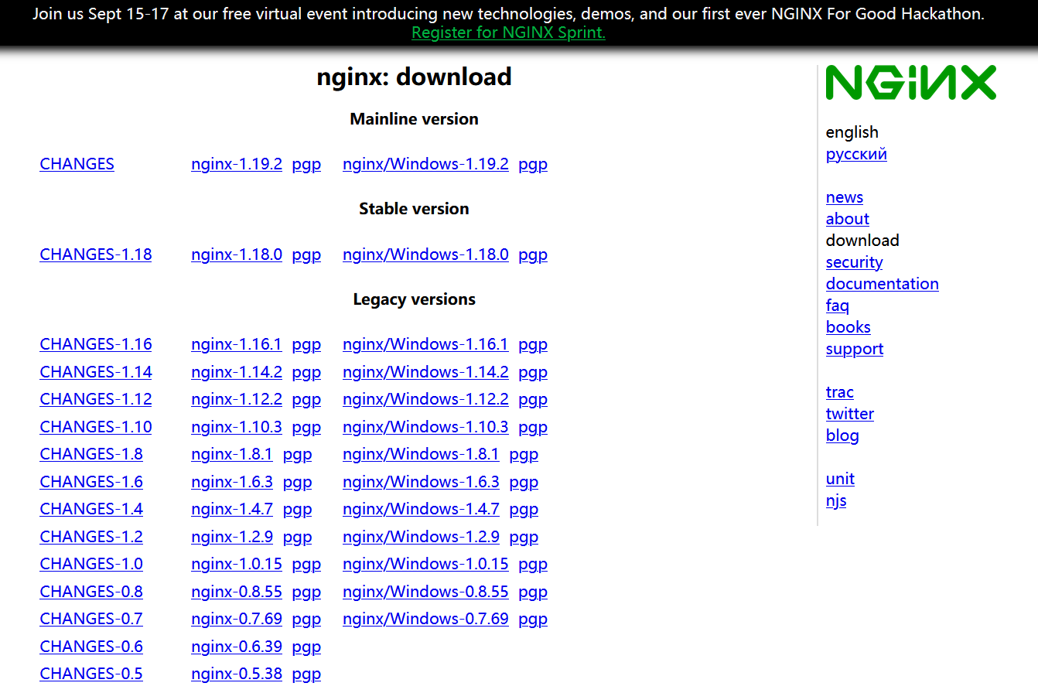
Task: Download nginx-1.6.3
Action: [x=232, y=482]
